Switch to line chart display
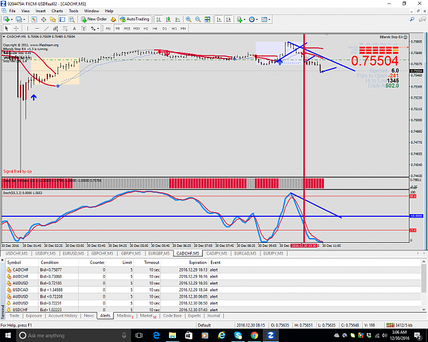This screenshot has height=342, width=428. click(x=177, y=19)
